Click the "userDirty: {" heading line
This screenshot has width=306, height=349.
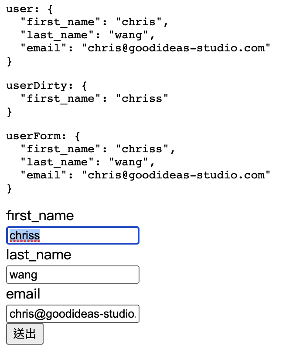pyautogui.click(x=46, y=86)
